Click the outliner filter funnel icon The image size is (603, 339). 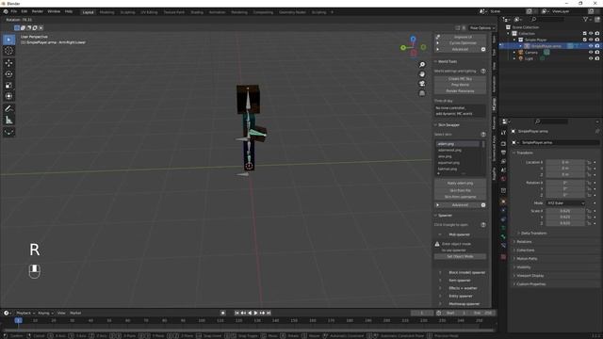coord(585,19)
